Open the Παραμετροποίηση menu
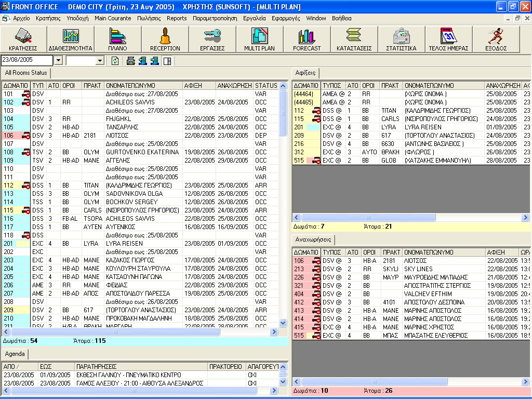Screen dimensions: 532x399 (x=215, y=18)
